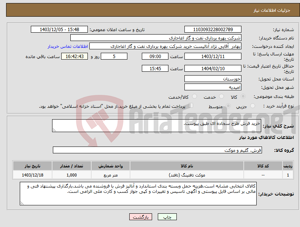Click the response deadline date 1403/12/11

213,56
